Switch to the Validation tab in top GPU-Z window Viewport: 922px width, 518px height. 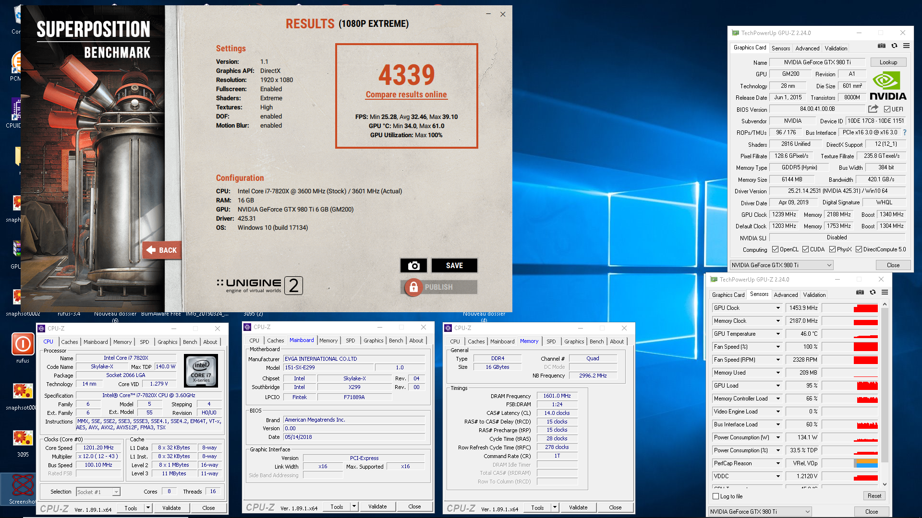(x=836, y=48)
